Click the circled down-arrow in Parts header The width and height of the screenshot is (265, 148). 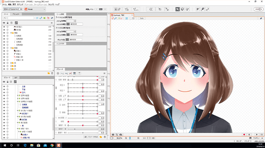12,23
